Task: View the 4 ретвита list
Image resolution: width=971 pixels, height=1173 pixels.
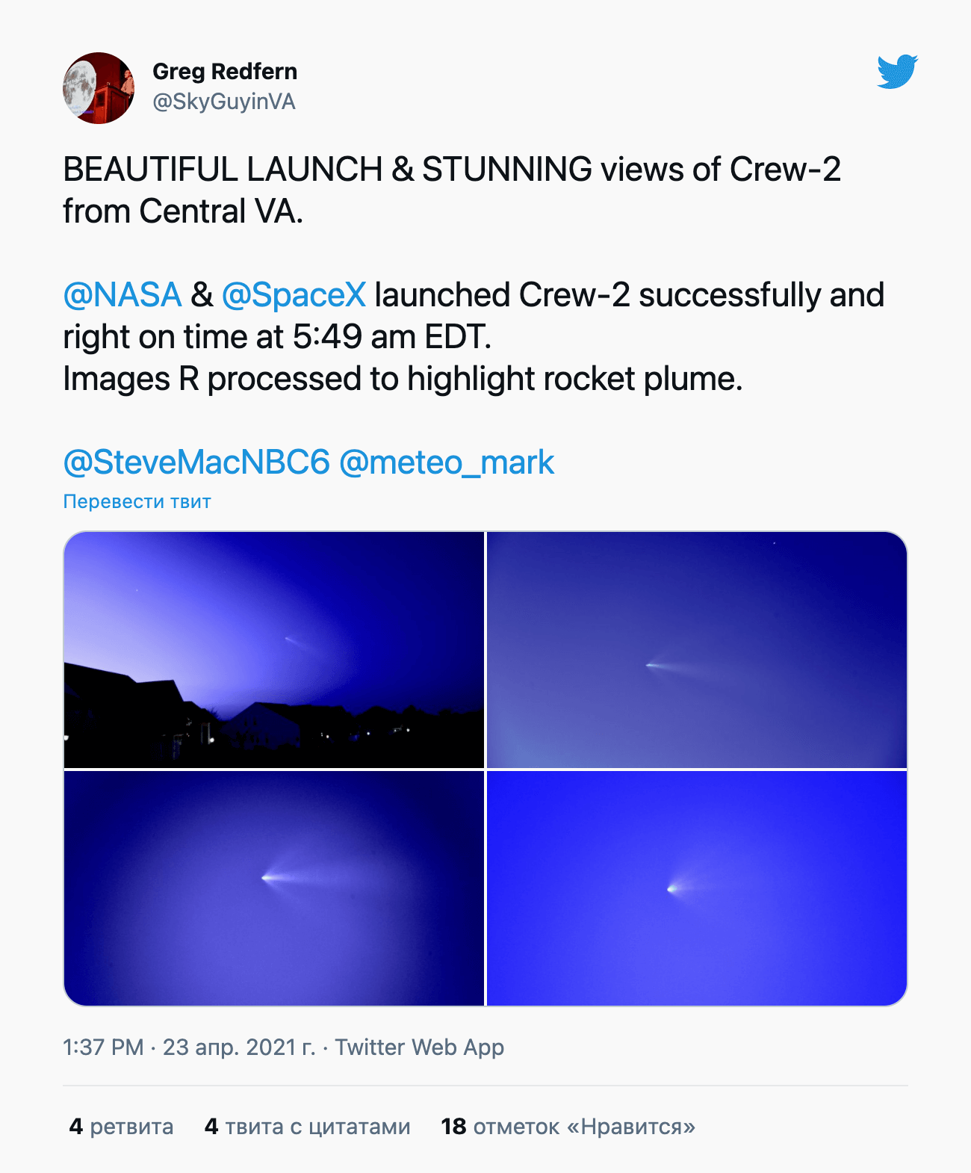Action: (x=122, y=1127)
